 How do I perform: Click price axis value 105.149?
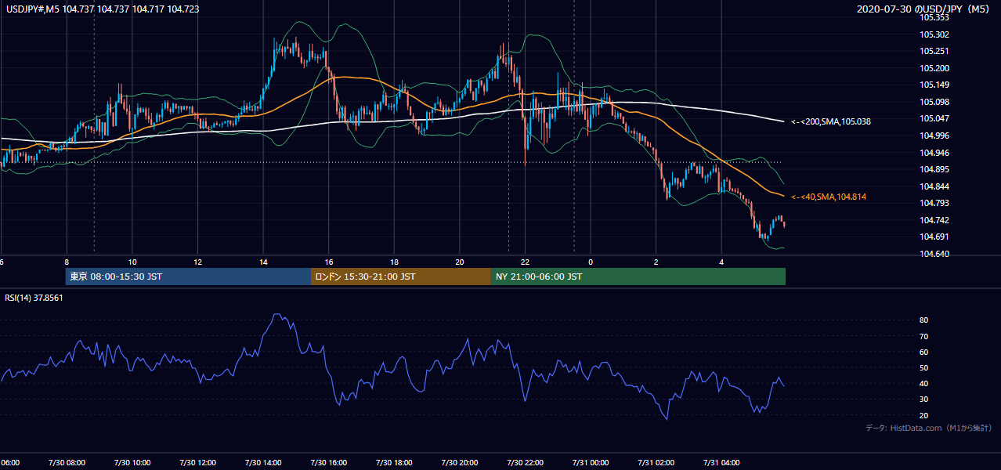coord(936,85)
